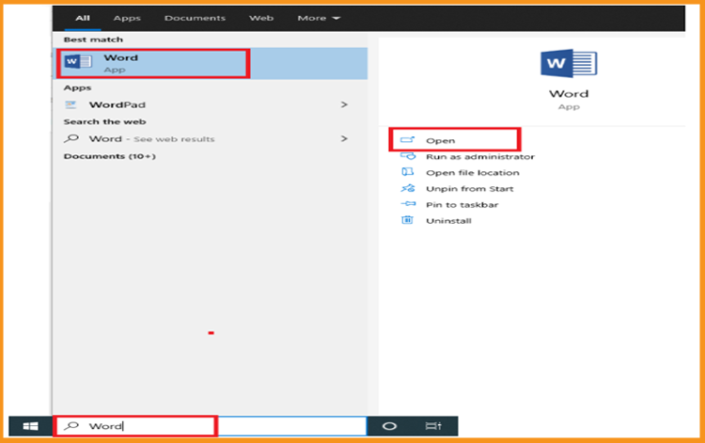The height and width of the screenshot is (443, 705).
Task: Choose Run as administrator
Action: click(x=480, y=156)
